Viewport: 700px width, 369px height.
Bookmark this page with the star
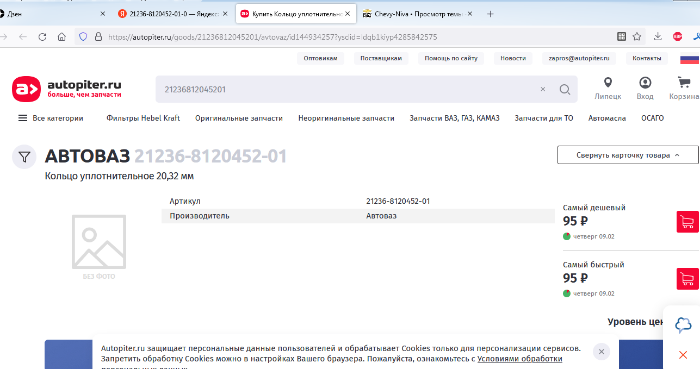tap(637, 37)
